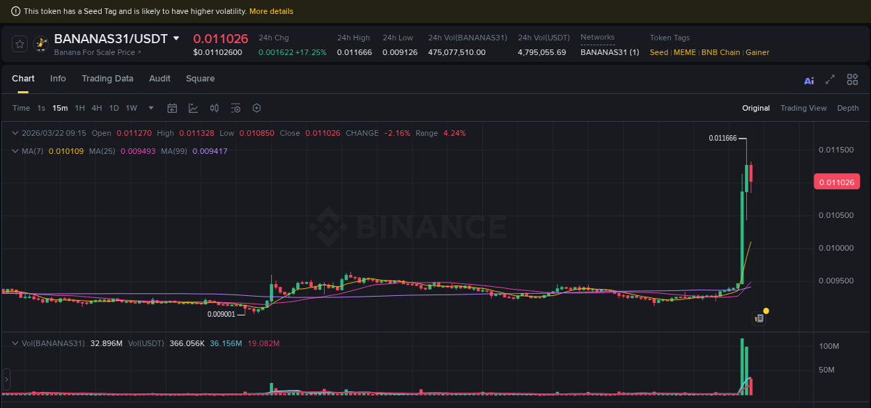
Task: Switch to the Depth chart view
Action: (848, 108)
